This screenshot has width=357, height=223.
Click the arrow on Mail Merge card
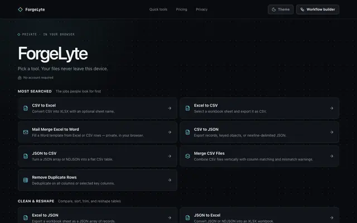170,132
